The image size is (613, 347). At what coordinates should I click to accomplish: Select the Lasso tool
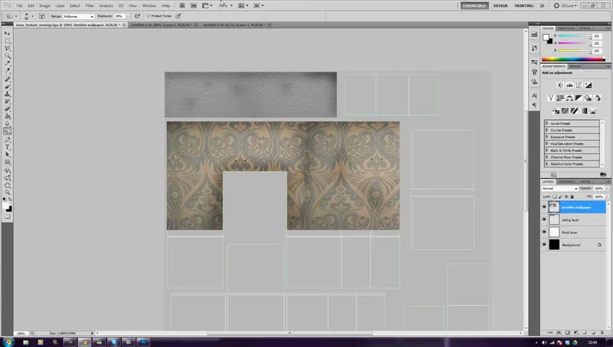point(7,48)
